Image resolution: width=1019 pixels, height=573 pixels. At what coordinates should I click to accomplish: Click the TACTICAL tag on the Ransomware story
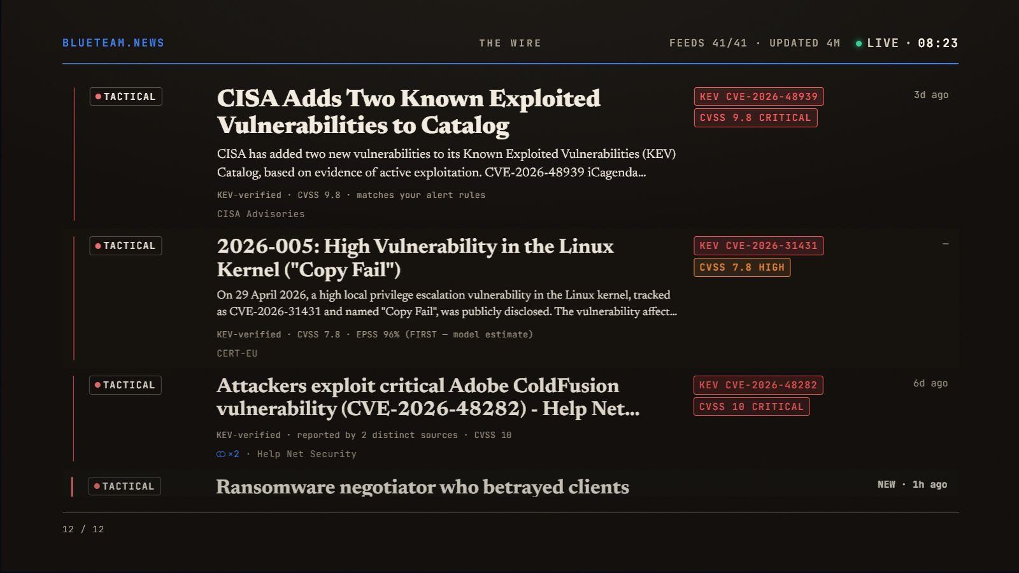pyautogui.click(x=125, y=486)
